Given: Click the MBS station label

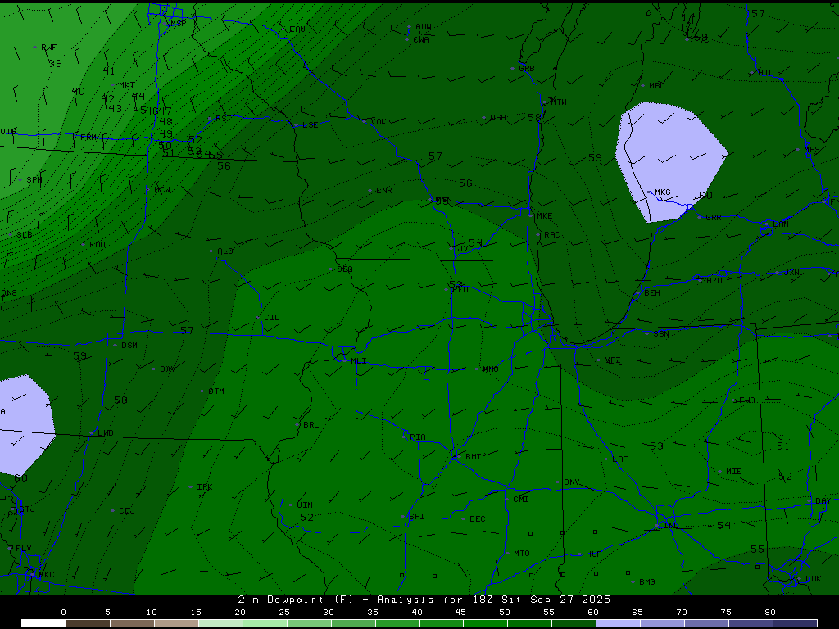Looking at the screenshot, I should pyautogui.click(x=812, y=150).
